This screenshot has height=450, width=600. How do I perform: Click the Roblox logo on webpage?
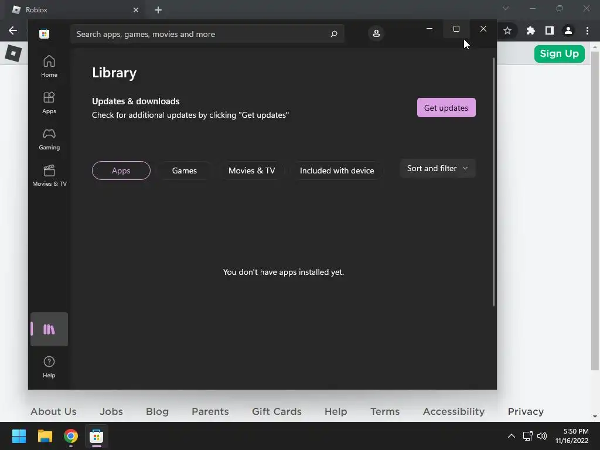(13, 53)
